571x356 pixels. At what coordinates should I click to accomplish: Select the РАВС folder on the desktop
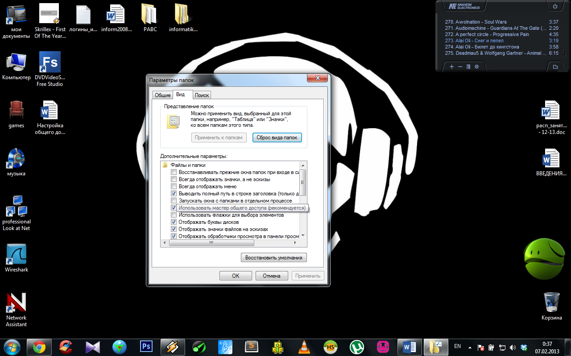click(150, 18)
